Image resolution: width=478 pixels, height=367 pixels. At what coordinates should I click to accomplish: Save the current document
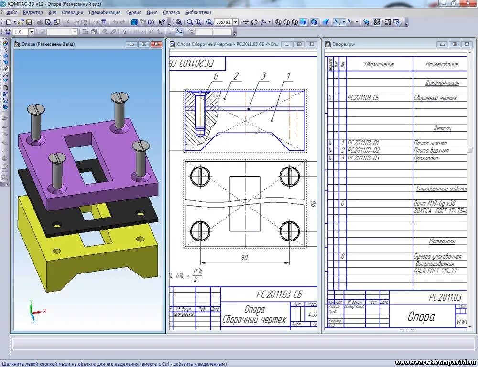[x=29, y=22]
